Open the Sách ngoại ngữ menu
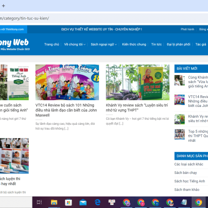The height and width of the screenshot is (208, 208). [102, 45]
